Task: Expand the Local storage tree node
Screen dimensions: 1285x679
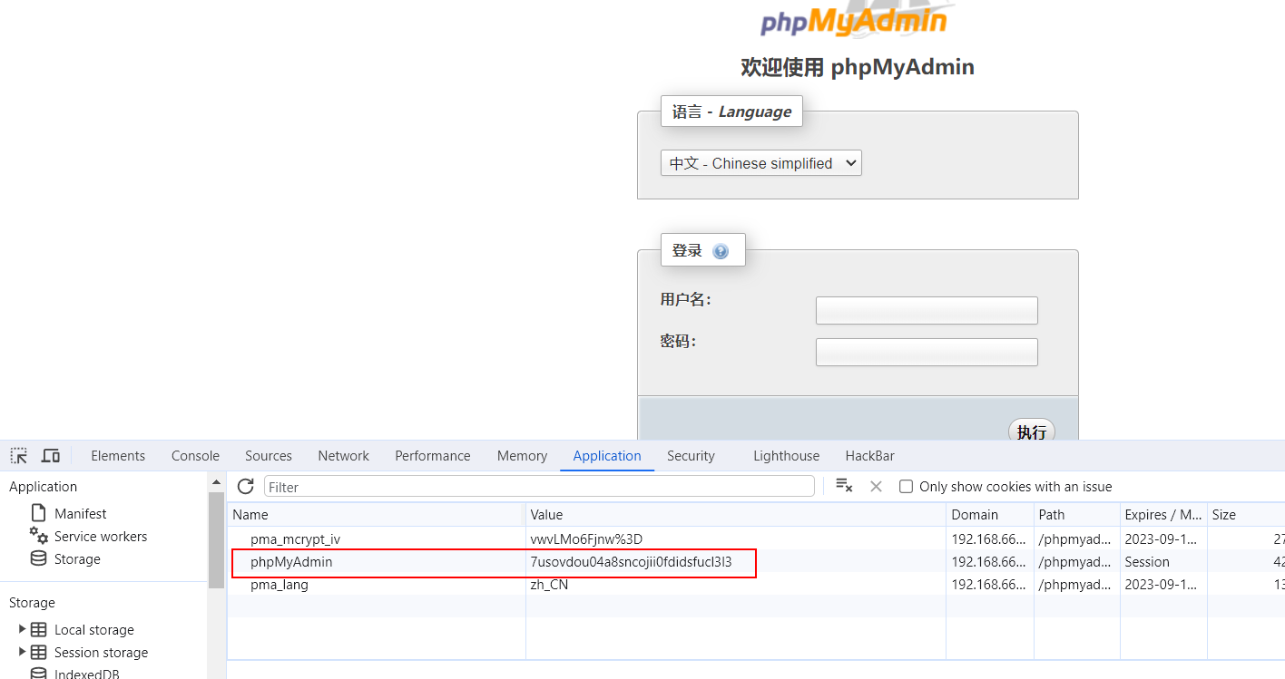Action: pos(23,629)
